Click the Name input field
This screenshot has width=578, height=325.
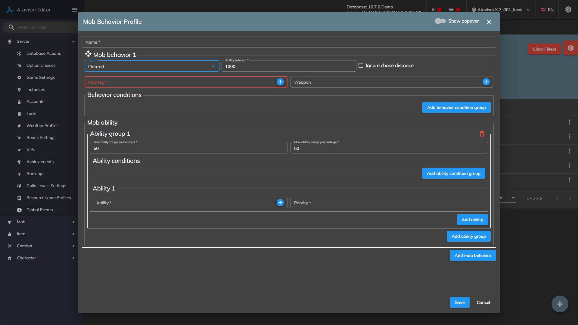point(289,42)
